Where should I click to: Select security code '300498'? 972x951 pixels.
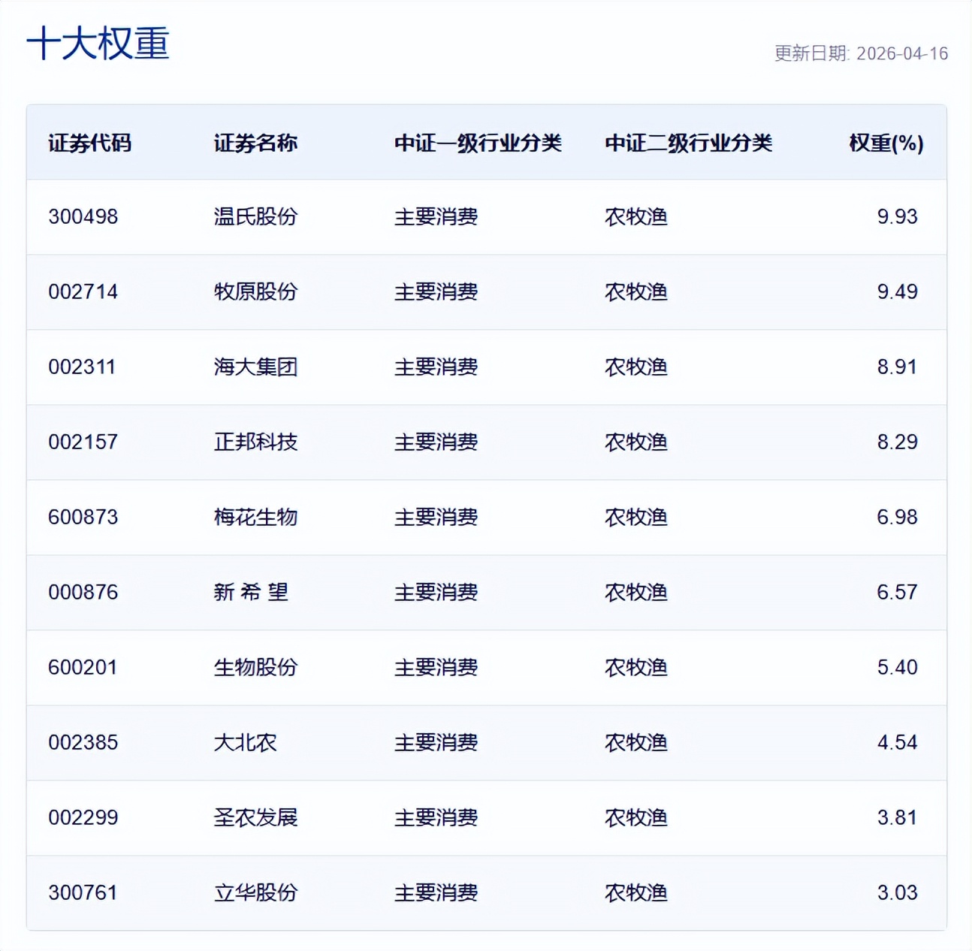[x=83, y=216]
